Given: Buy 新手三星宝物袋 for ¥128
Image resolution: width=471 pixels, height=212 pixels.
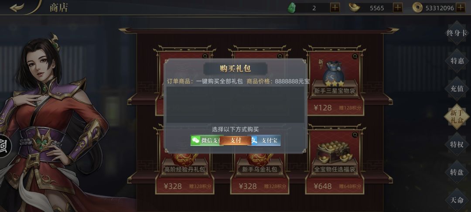Looking at the screenshot, I should pyautogui.click(x=335, y=107).
